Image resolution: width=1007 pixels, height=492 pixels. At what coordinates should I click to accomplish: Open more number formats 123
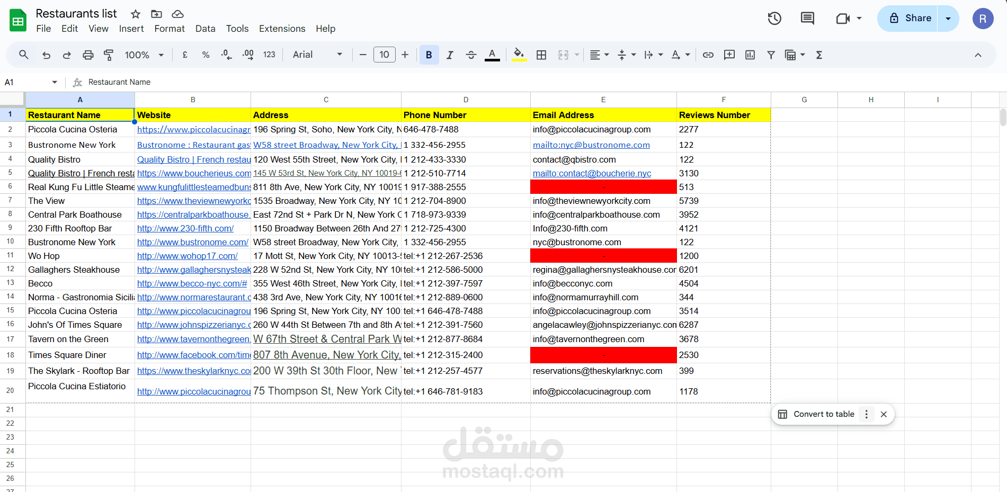click(269, 55)
